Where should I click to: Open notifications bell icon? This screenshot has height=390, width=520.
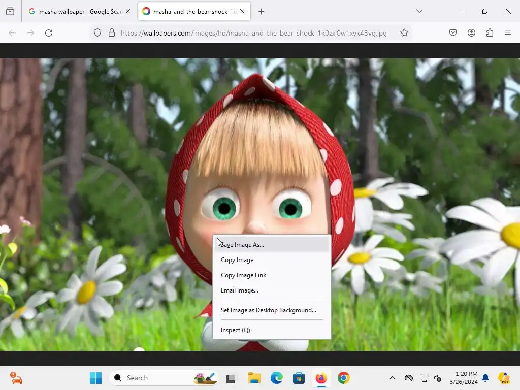485,378
